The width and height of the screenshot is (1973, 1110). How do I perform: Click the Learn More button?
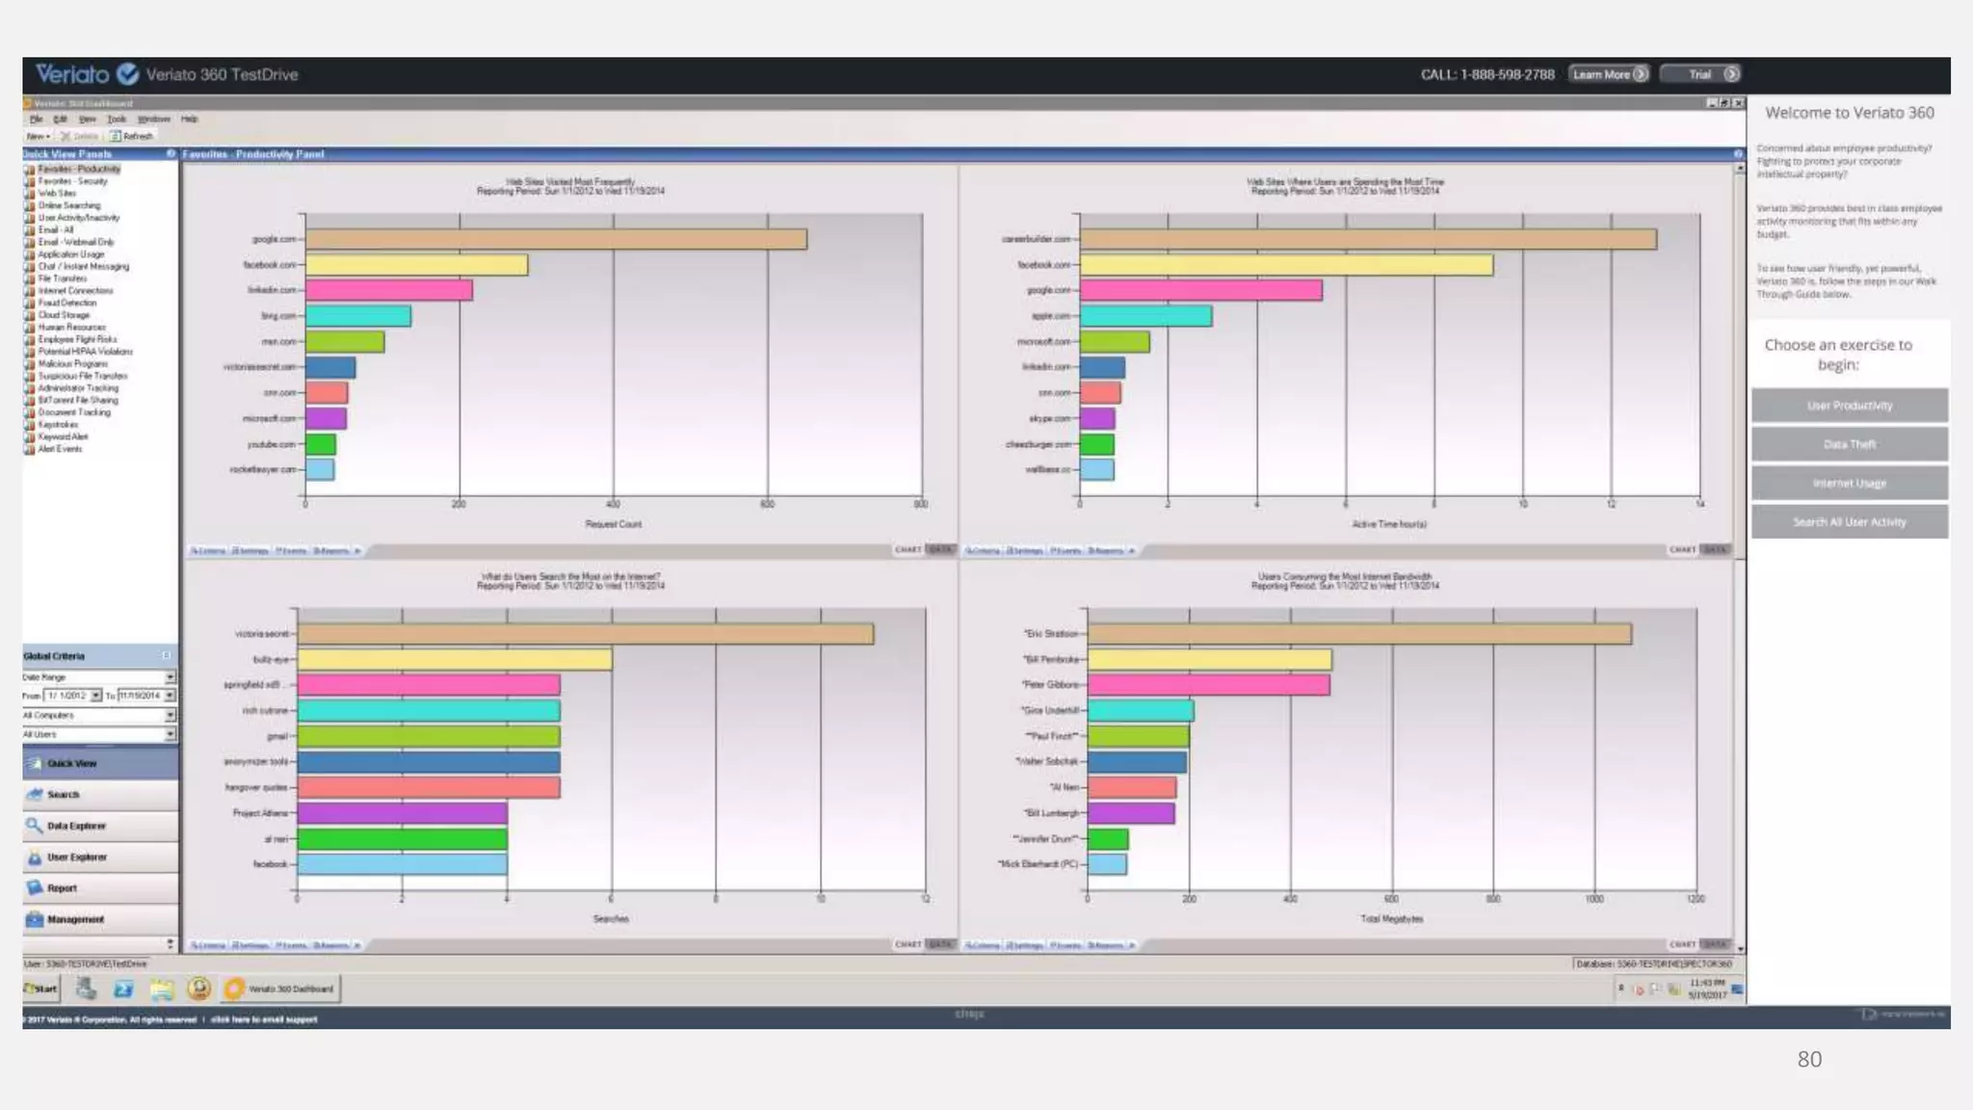click(x=1609, y=74)
